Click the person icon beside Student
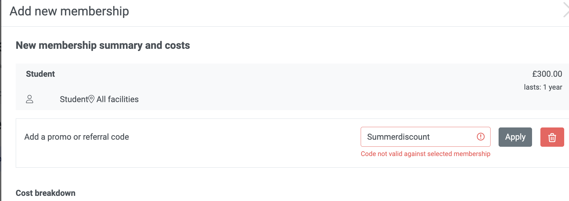Screen dimensions: 569x201 click(x=30, y=99)
